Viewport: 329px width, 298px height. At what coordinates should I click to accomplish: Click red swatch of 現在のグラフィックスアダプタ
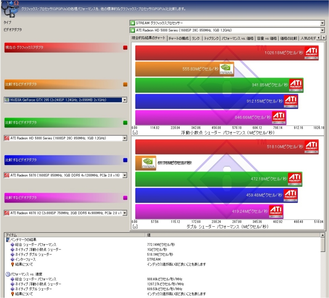(x=125, y=47)
